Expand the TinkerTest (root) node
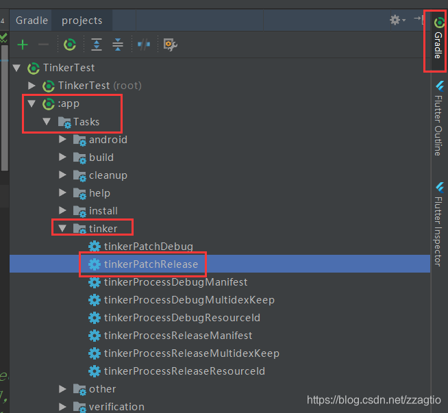This screenshot has width=448, height=413. tap(32, 86)
